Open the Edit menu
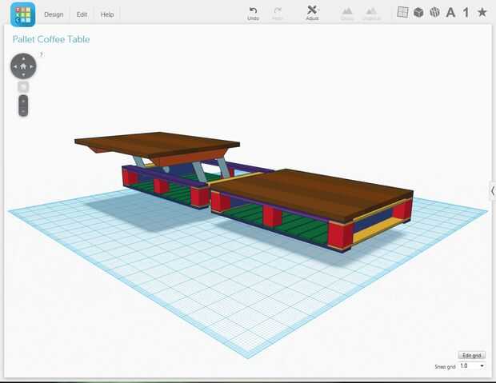This screenshot has width=496, height=383. click(x=82, y=14)
